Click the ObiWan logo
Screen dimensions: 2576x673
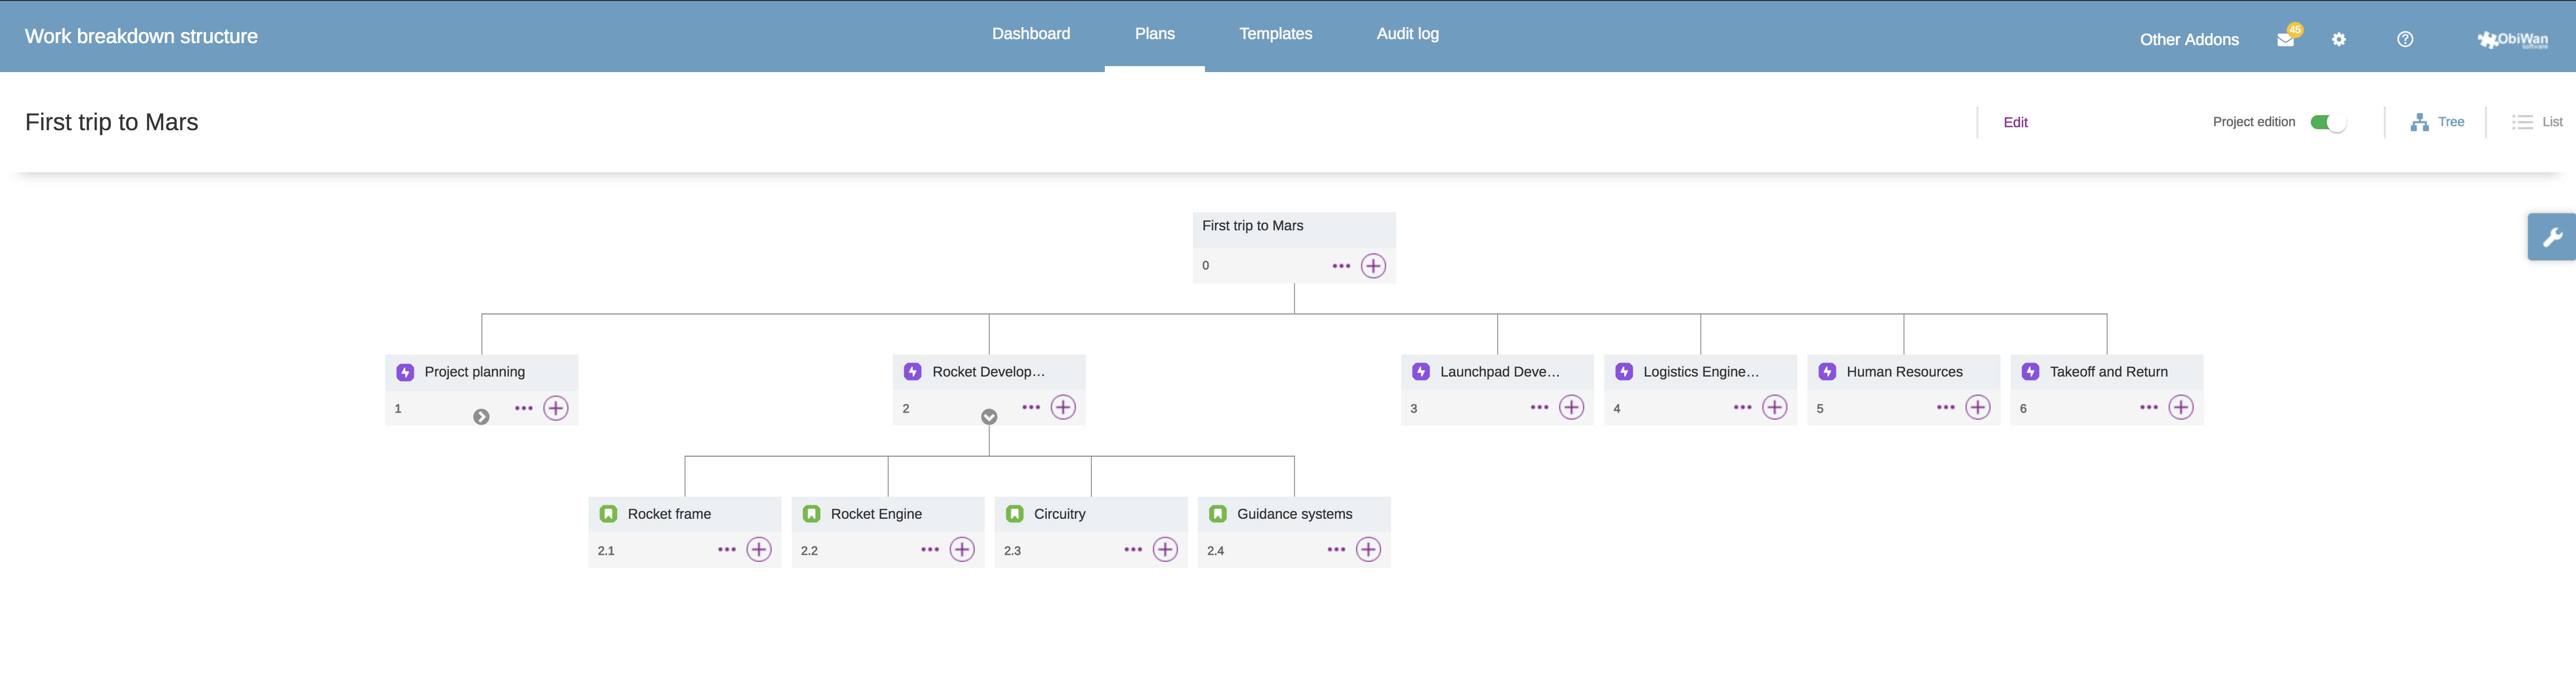click(x=2512, y=40)
